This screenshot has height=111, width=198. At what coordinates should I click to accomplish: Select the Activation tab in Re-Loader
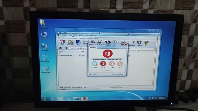tap(93, 47)
